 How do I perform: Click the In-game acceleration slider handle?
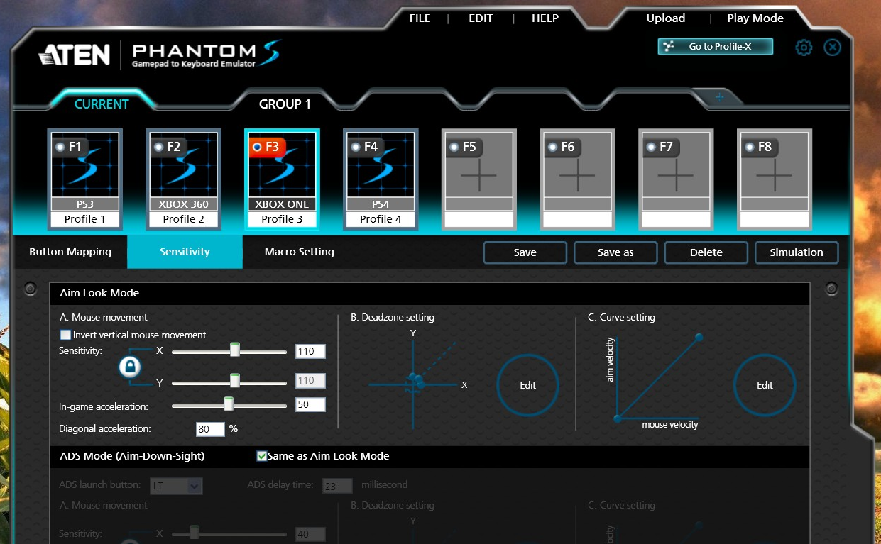coord(229,404)
